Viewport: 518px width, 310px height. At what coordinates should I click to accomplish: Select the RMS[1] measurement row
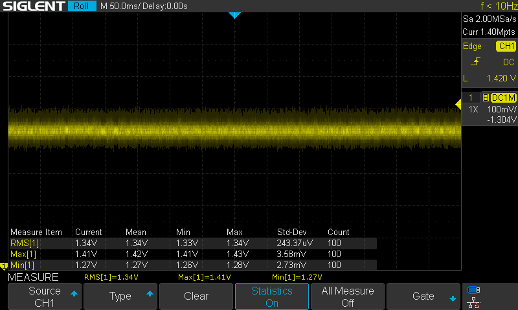[x=25, y=243]
